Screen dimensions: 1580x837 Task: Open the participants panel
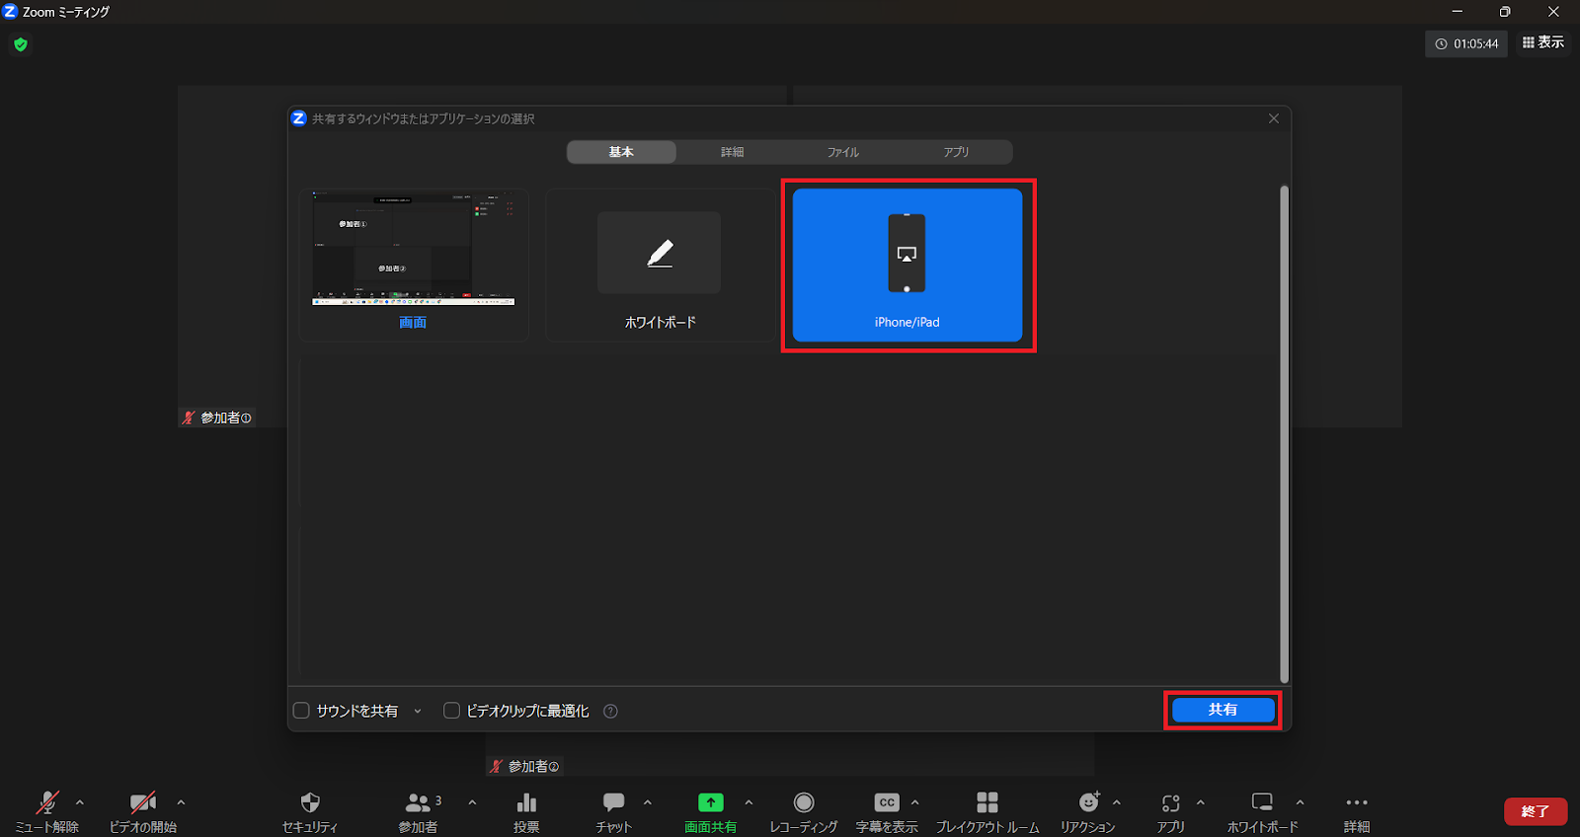pos(418,803)
